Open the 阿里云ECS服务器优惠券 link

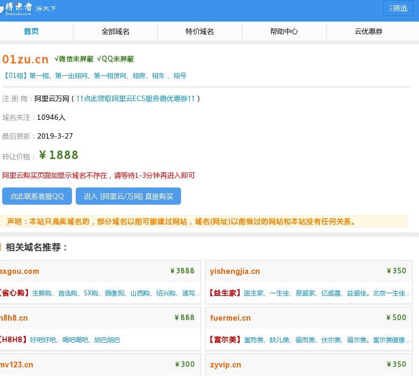pos(135,99)
